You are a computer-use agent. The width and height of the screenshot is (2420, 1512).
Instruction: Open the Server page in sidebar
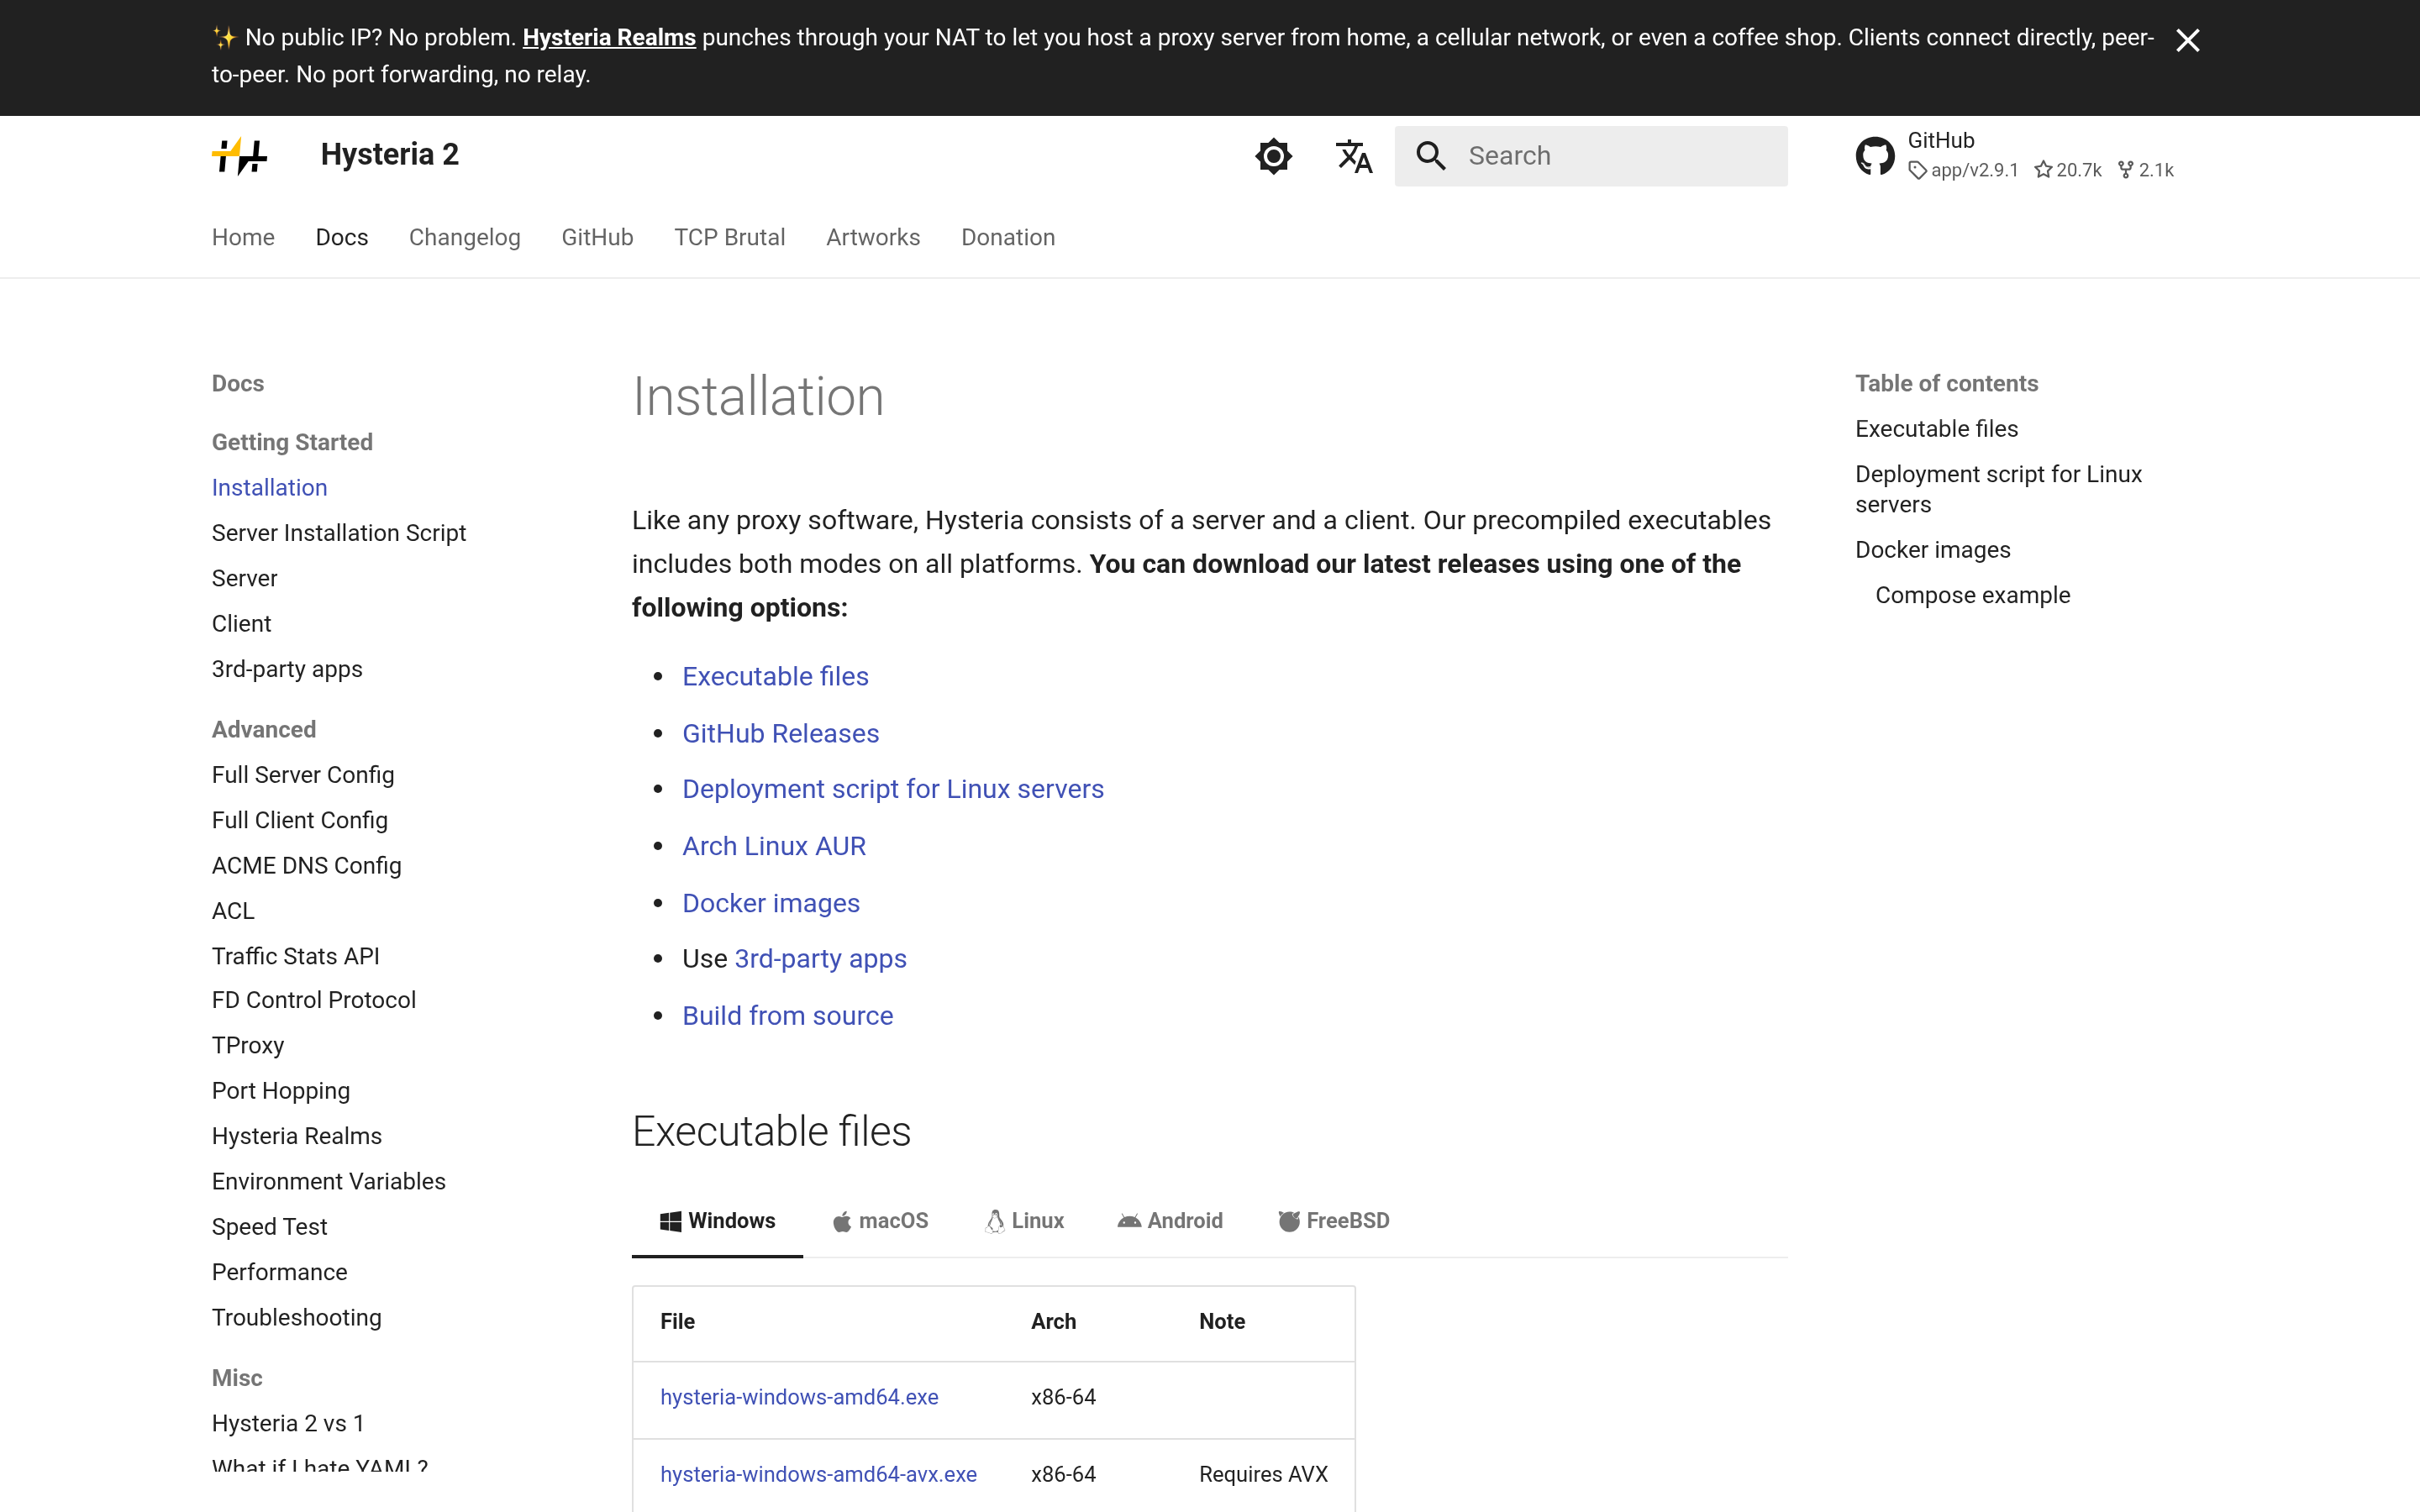245,578
